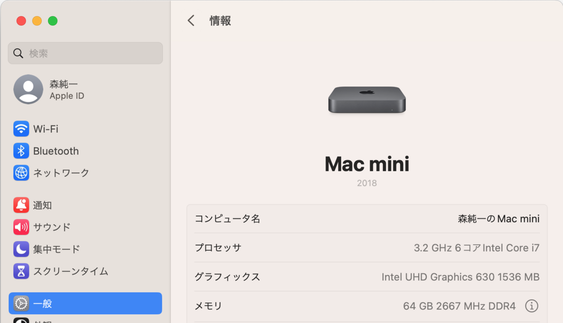The width and height of the screenshot is (563, 323).
Task: Edit computer name 森純一のMac mini
Action: [499, 219]
